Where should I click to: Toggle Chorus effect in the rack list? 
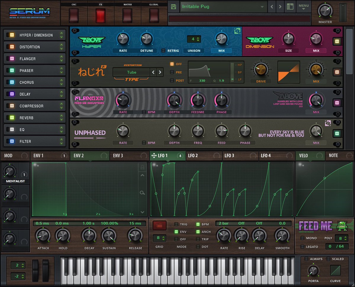pyautogui.click(x=12, y=82)
